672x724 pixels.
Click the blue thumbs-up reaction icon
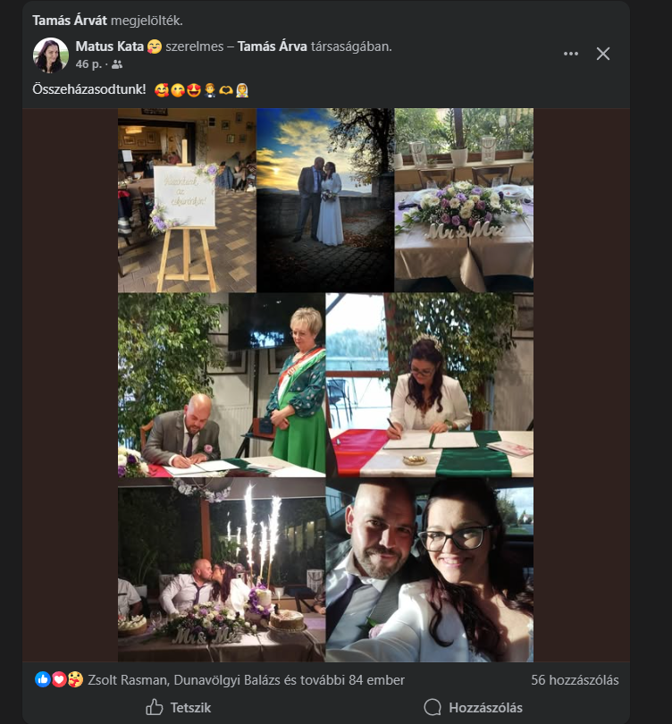tap(42, 679)
